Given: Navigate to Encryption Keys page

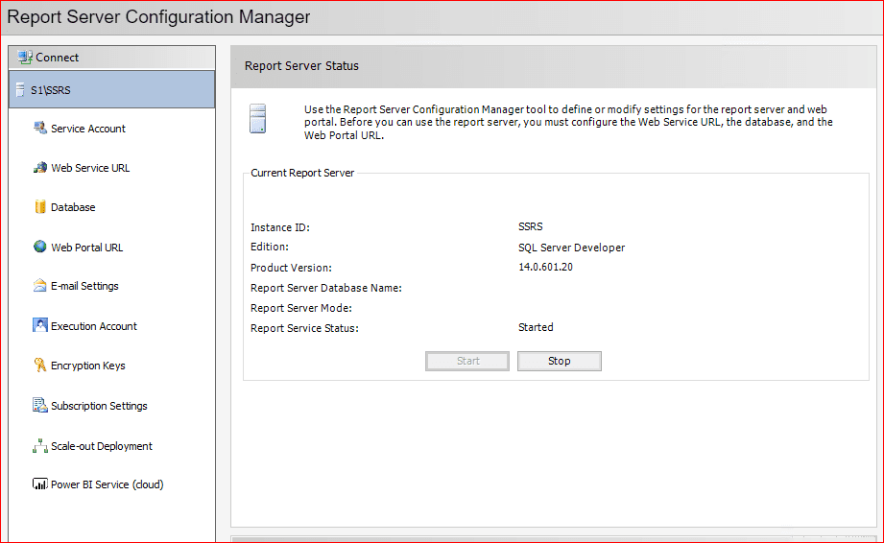Looking at the screenshot, I should [x=88, y=366].
